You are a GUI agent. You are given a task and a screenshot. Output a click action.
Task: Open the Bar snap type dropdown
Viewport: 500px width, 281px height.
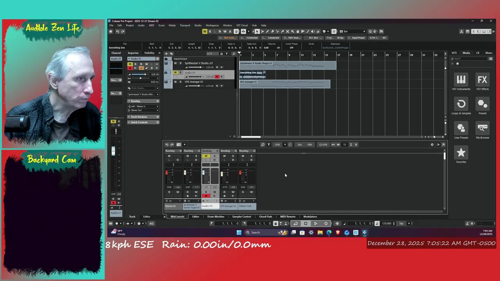[x=353, y=31]
